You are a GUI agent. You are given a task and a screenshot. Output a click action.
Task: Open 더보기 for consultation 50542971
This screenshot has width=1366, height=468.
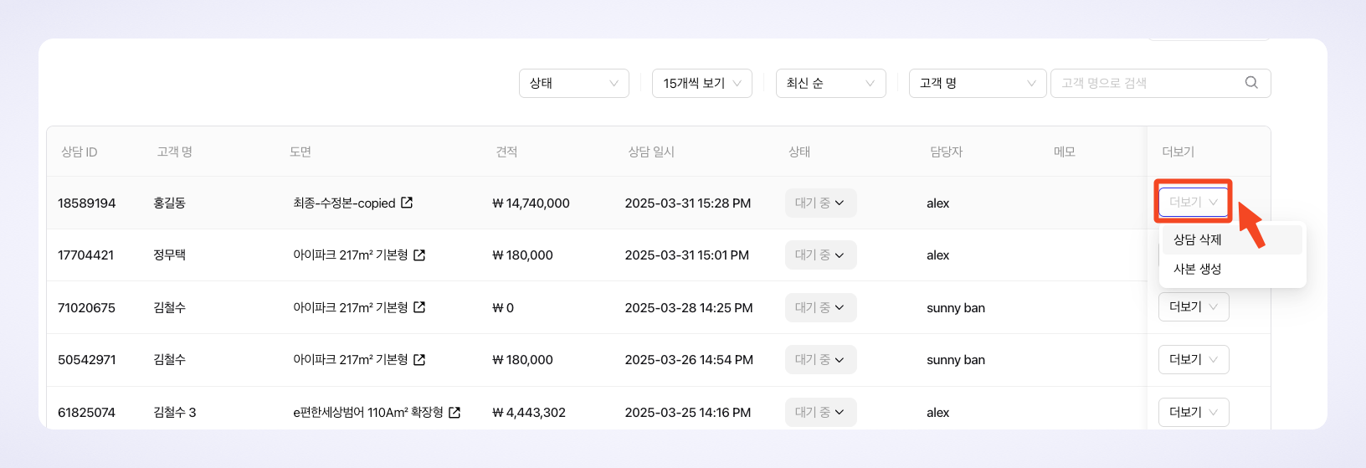[1194, 359]
